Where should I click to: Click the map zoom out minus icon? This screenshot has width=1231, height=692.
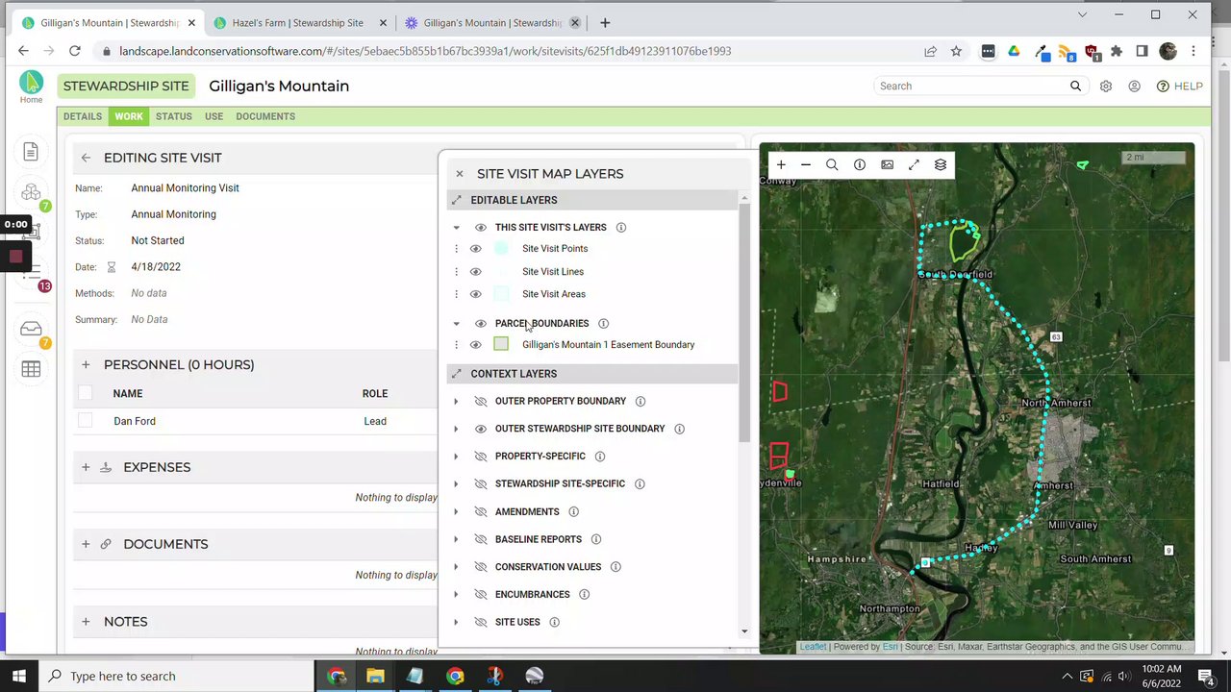[x=806, y=165]
